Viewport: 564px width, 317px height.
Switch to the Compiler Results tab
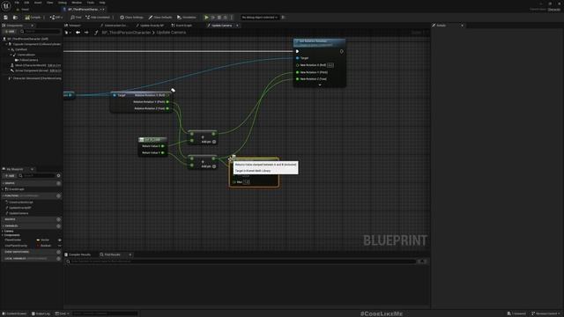click(79, 254)
